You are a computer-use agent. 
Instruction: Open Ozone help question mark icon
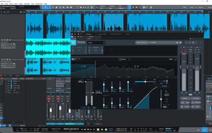[196, 43]
